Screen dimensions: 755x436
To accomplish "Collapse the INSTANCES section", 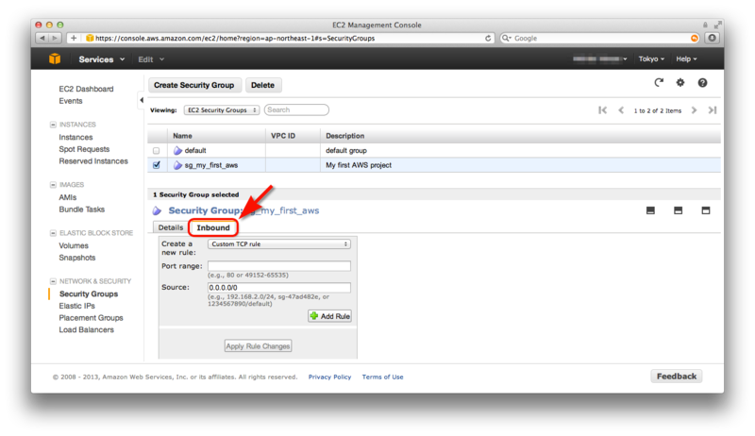I will [53, 125].
